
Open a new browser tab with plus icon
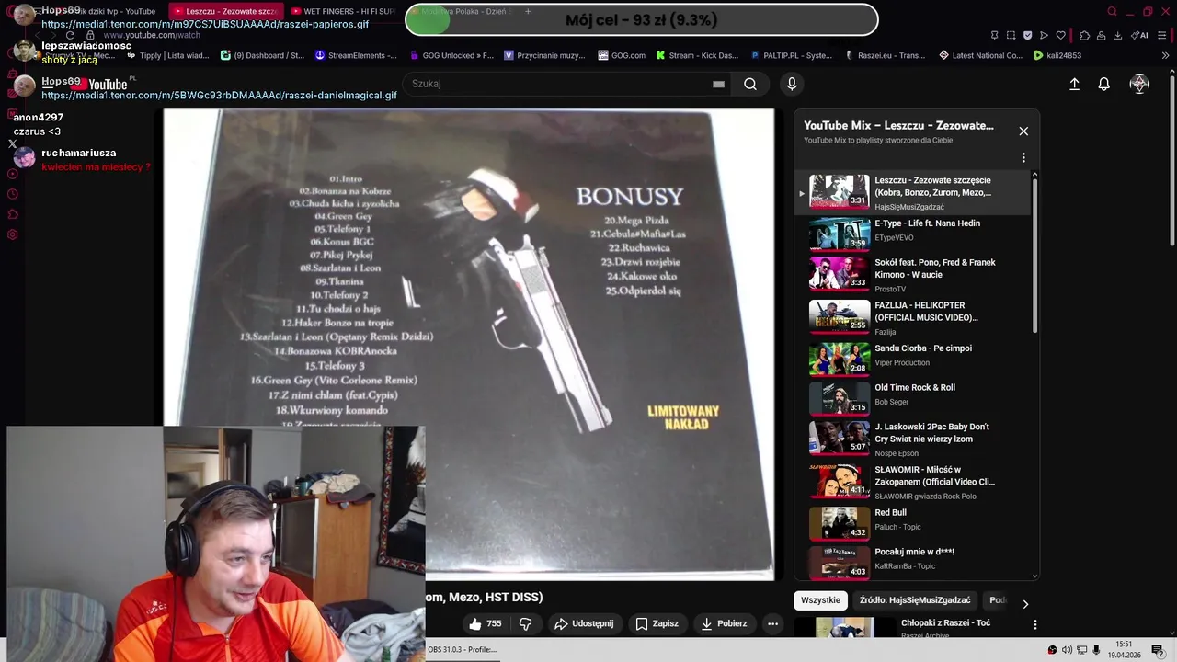tap(528, 11)
